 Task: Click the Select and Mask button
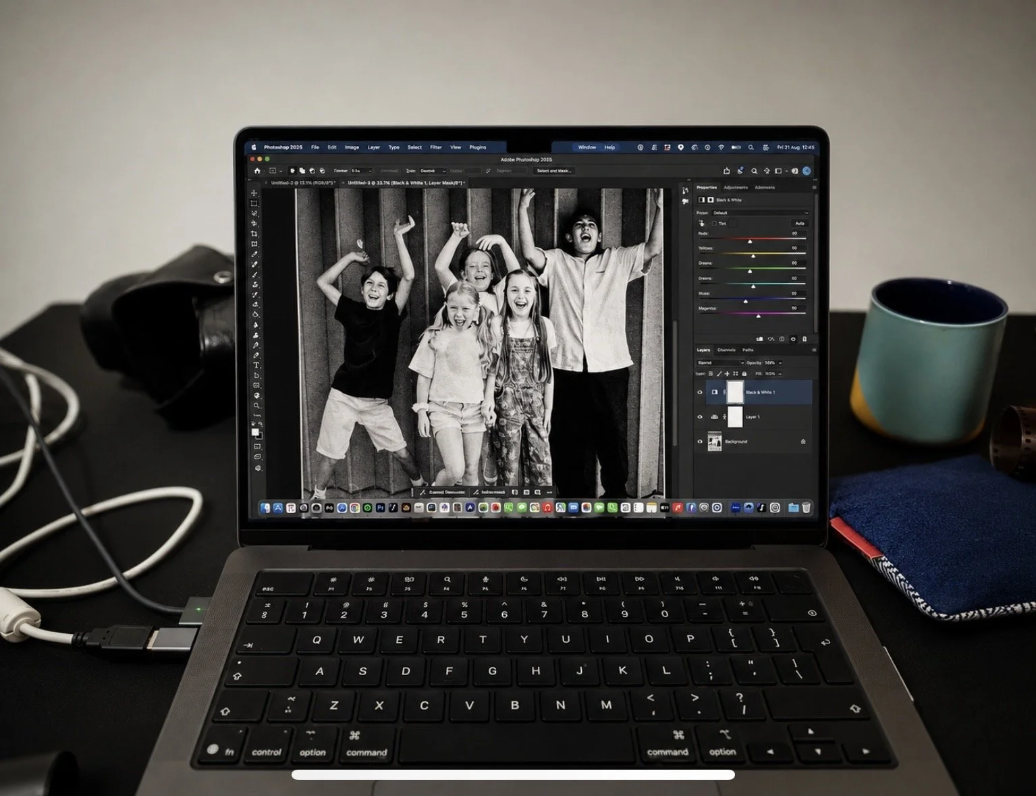(554, 171)
